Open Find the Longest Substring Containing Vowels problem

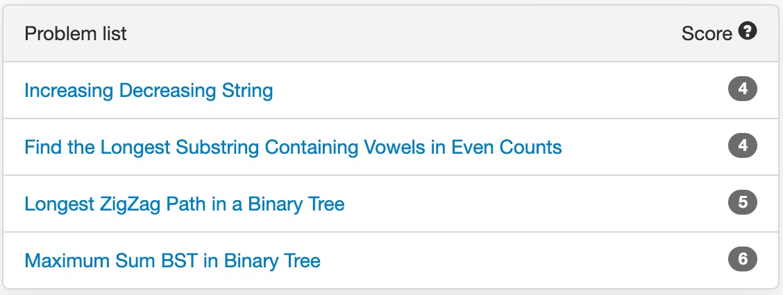(x=293, y=147)
